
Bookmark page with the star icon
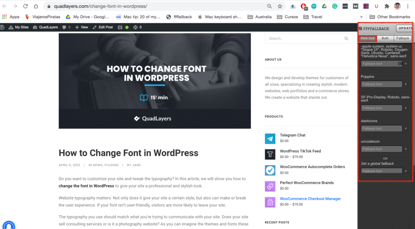280,6
